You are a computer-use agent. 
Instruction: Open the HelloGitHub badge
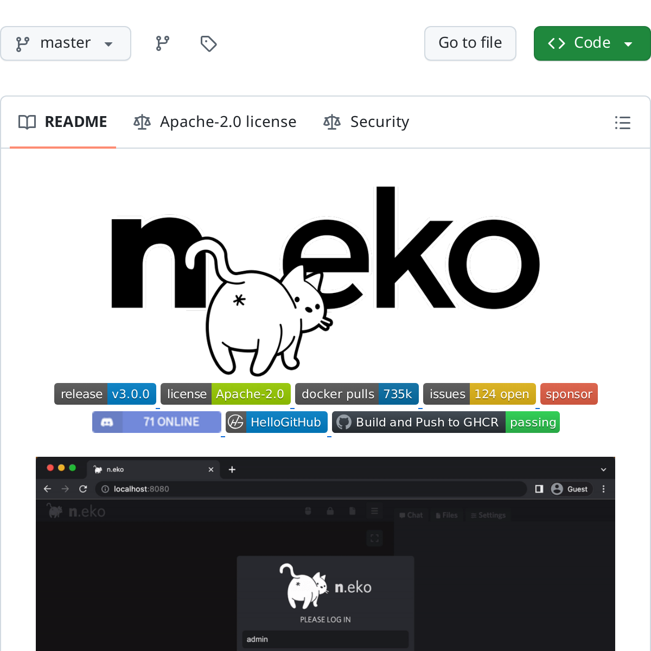277,422
